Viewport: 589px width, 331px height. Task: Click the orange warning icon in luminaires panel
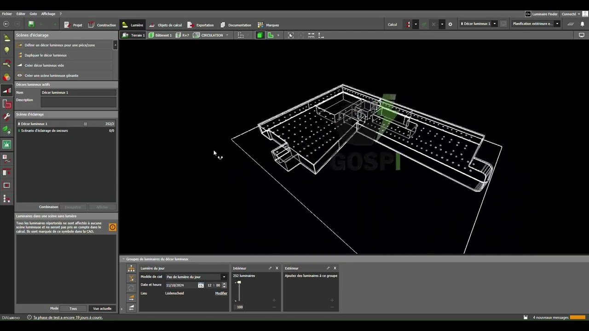(x=112, y=227)
